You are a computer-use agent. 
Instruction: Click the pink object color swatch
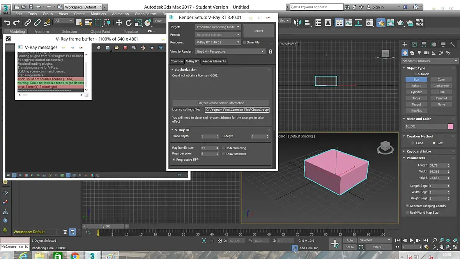451,126
